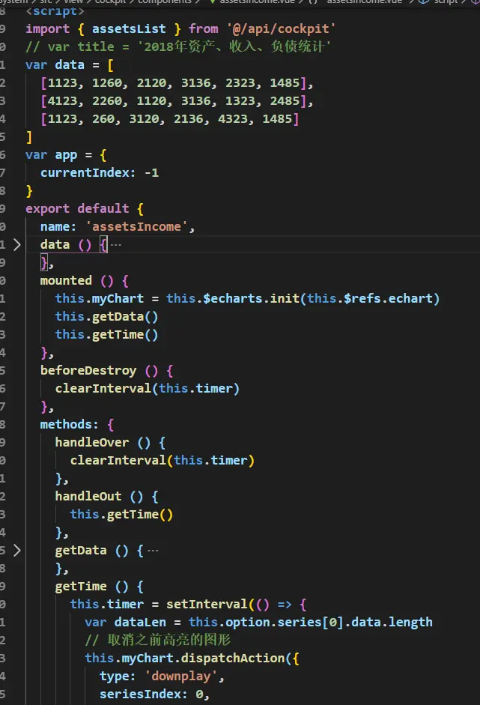Click the 'getTime () {' method definition
Viewport: 480px width, 705px height.
coord(100,587)
